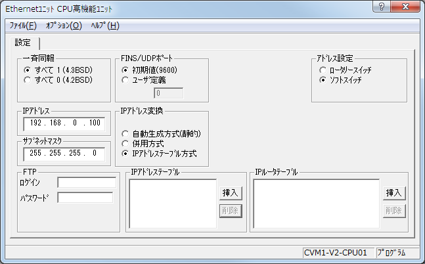
Task: Select ソフトスイッチ address setting
Action: [322, 79]
